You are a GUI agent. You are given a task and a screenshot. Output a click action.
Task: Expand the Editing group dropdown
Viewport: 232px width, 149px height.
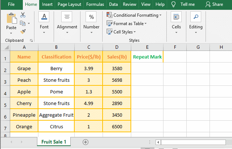click(196, 32)
